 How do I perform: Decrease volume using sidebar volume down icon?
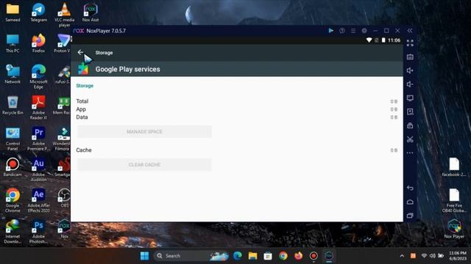pyautogui.click(x=410, y=84)
